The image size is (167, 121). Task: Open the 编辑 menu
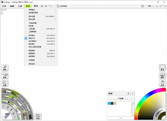12,6
